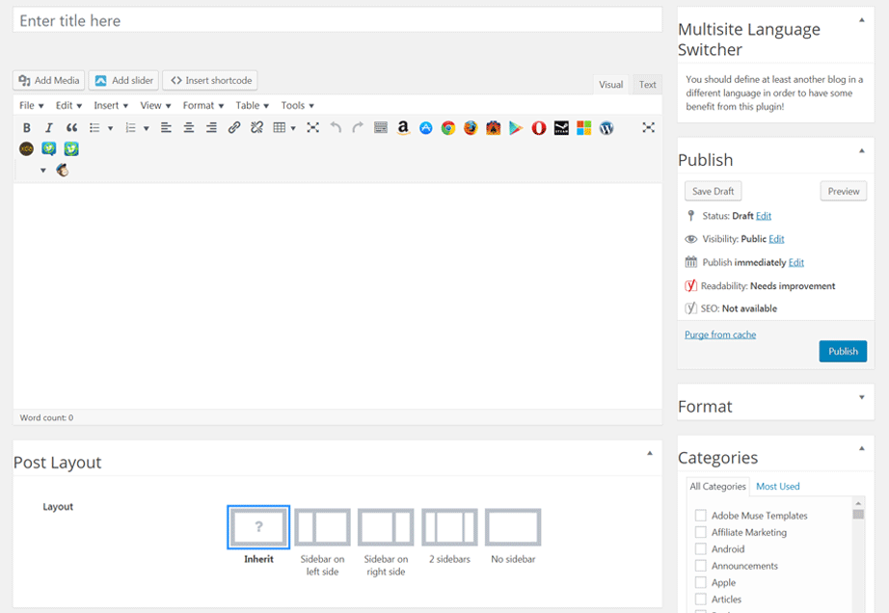Open dropdown arrow beside MailChimp icon
889x613 pixels.
coord(43,171)
